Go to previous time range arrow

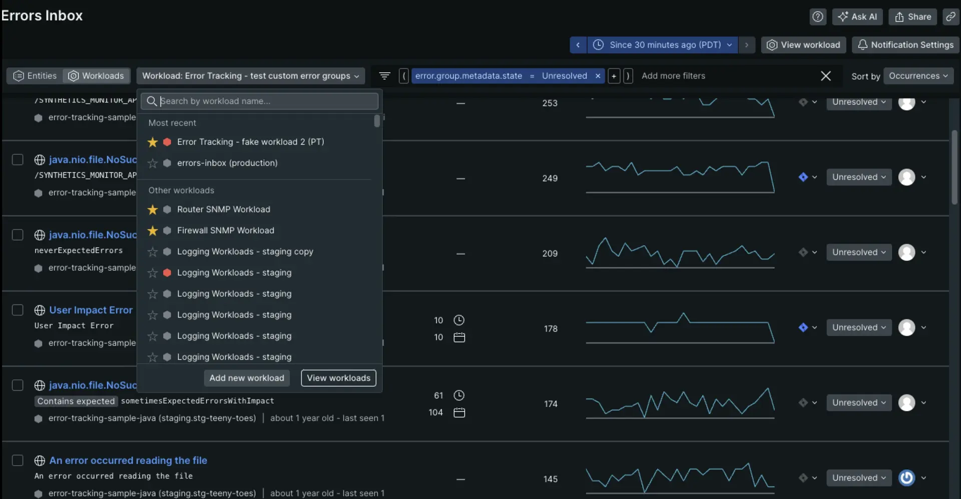pyautogui.click(x=578, y=44)
